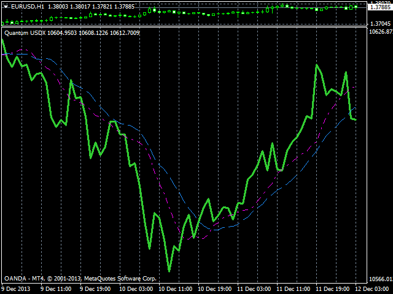The width and height of the screenshot is (393, 294).
Task: Click the green USDX line's highest right-side peak
Action: (x=317, y=65)
